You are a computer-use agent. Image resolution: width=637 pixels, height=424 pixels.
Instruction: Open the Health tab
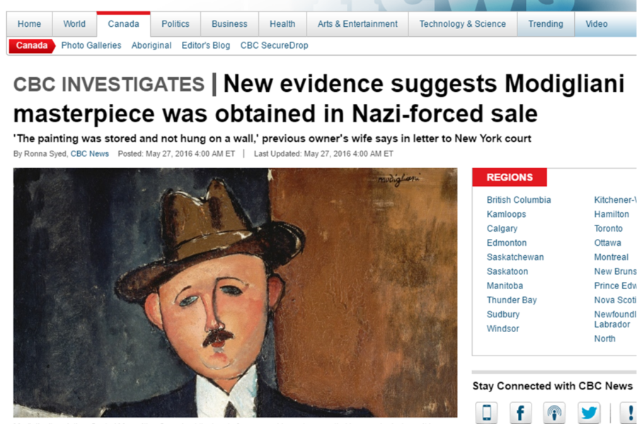pyautogui.click(x=282, y=24)
